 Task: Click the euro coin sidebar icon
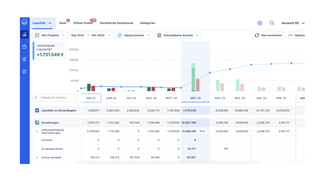click(x=24, y=59)
